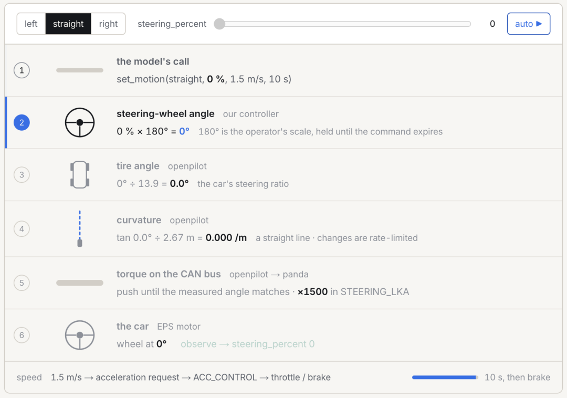The image size is (567, 398).
Task: Click the "the car's steering ratio" note
Action: point(243,184)
